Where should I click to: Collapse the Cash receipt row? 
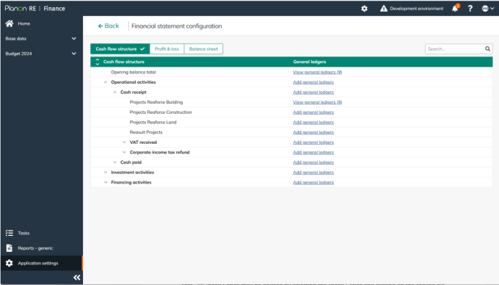click(115, 92)
